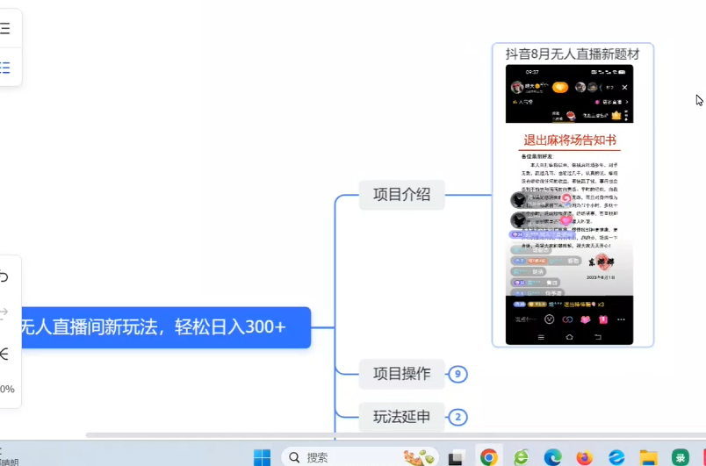Click the top list view icon

tap(5, 29)
